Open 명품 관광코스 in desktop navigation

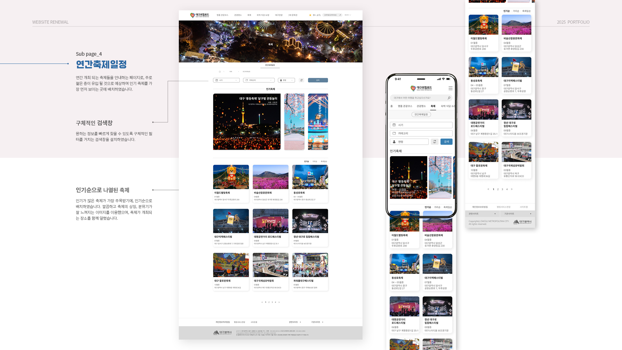[x=223, y=15]
